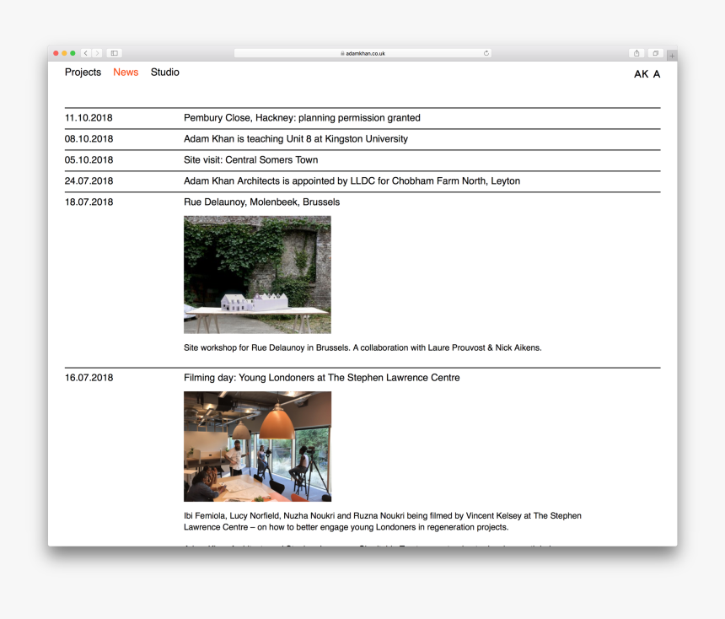The image size is (725, 619).
Task: Open the Pembury Close planning permission news entry
Action: tap(302, 118)
